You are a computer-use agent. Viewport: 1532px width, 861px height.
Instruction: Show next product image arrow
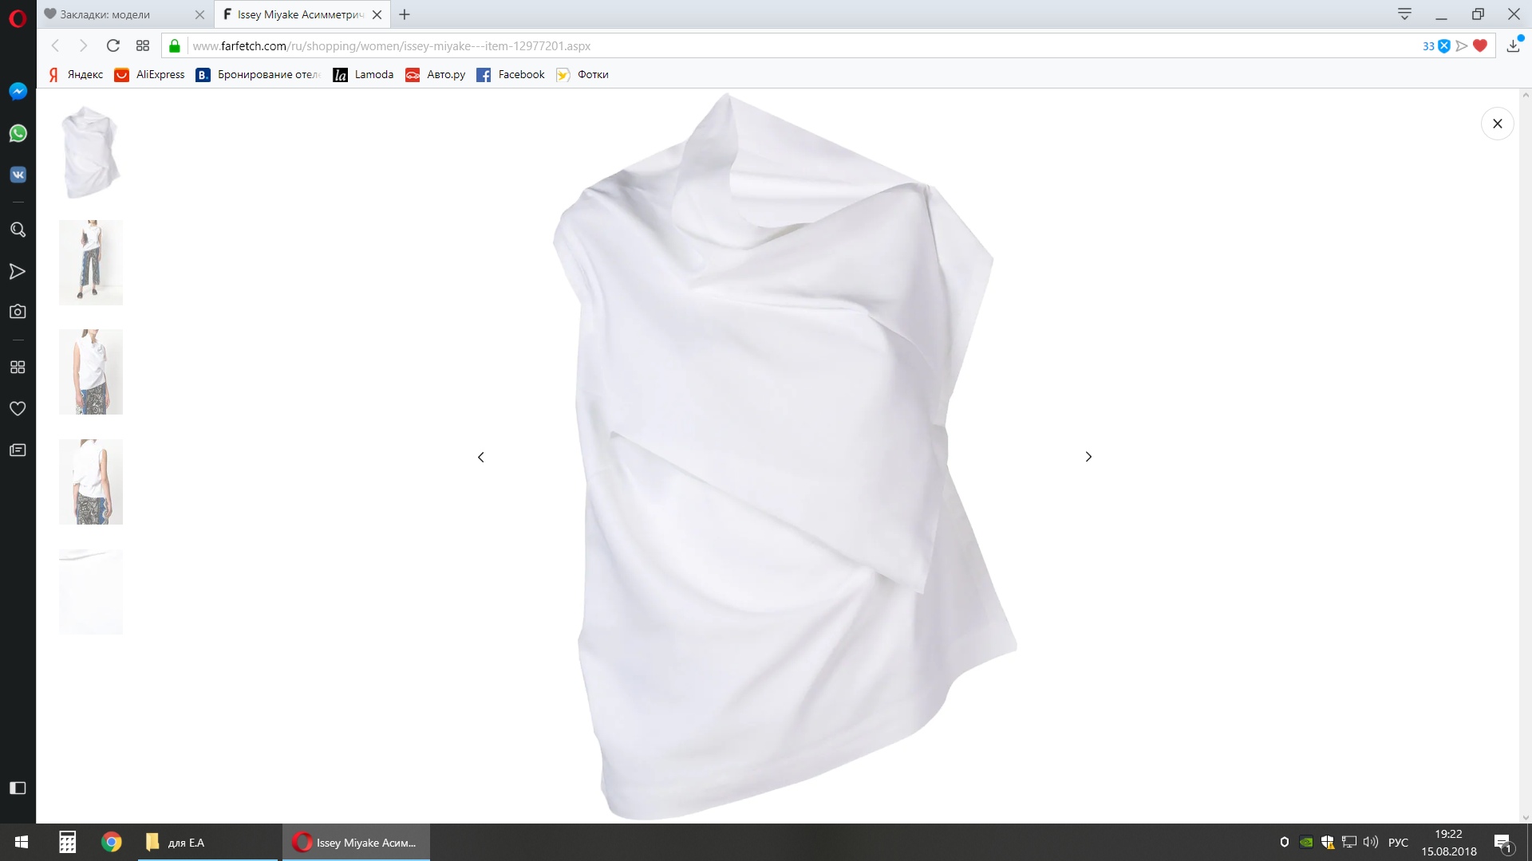pos(1088,457)
